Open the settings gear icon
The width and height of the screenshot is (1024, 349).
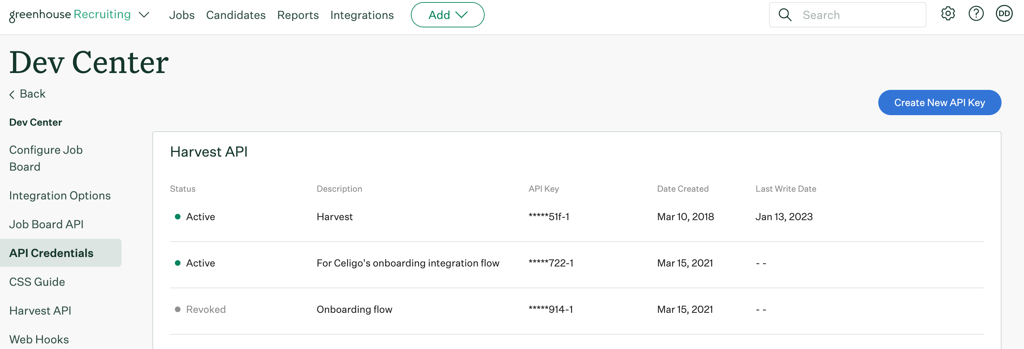tap(948, 14)
